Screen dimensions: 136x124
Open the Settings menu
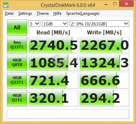(25, 13)
